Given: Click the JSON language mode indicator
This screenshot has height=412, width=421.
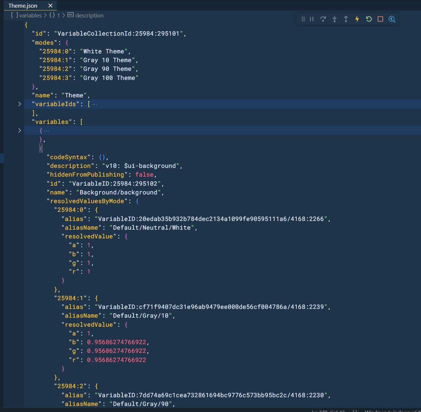Looking at the screenshot, I should [354, 410].
